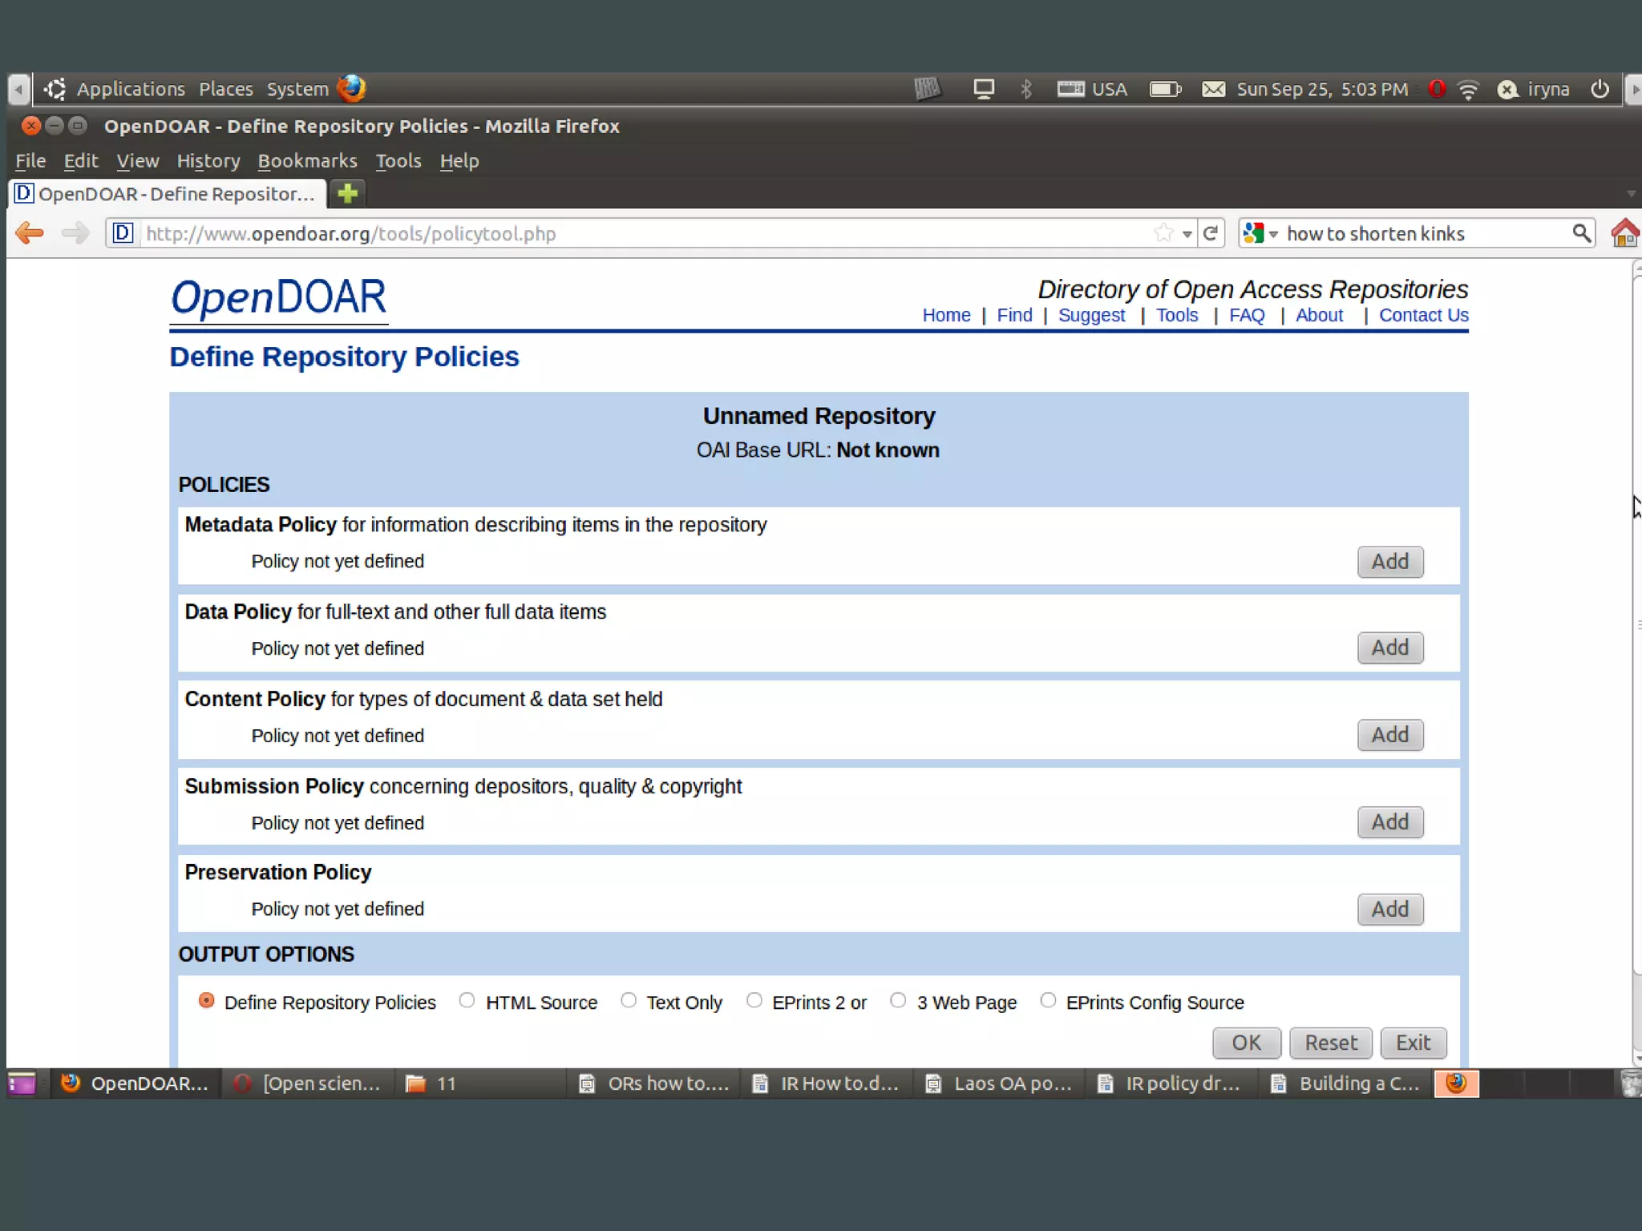Click the reload page icon

click(1211, 233)
